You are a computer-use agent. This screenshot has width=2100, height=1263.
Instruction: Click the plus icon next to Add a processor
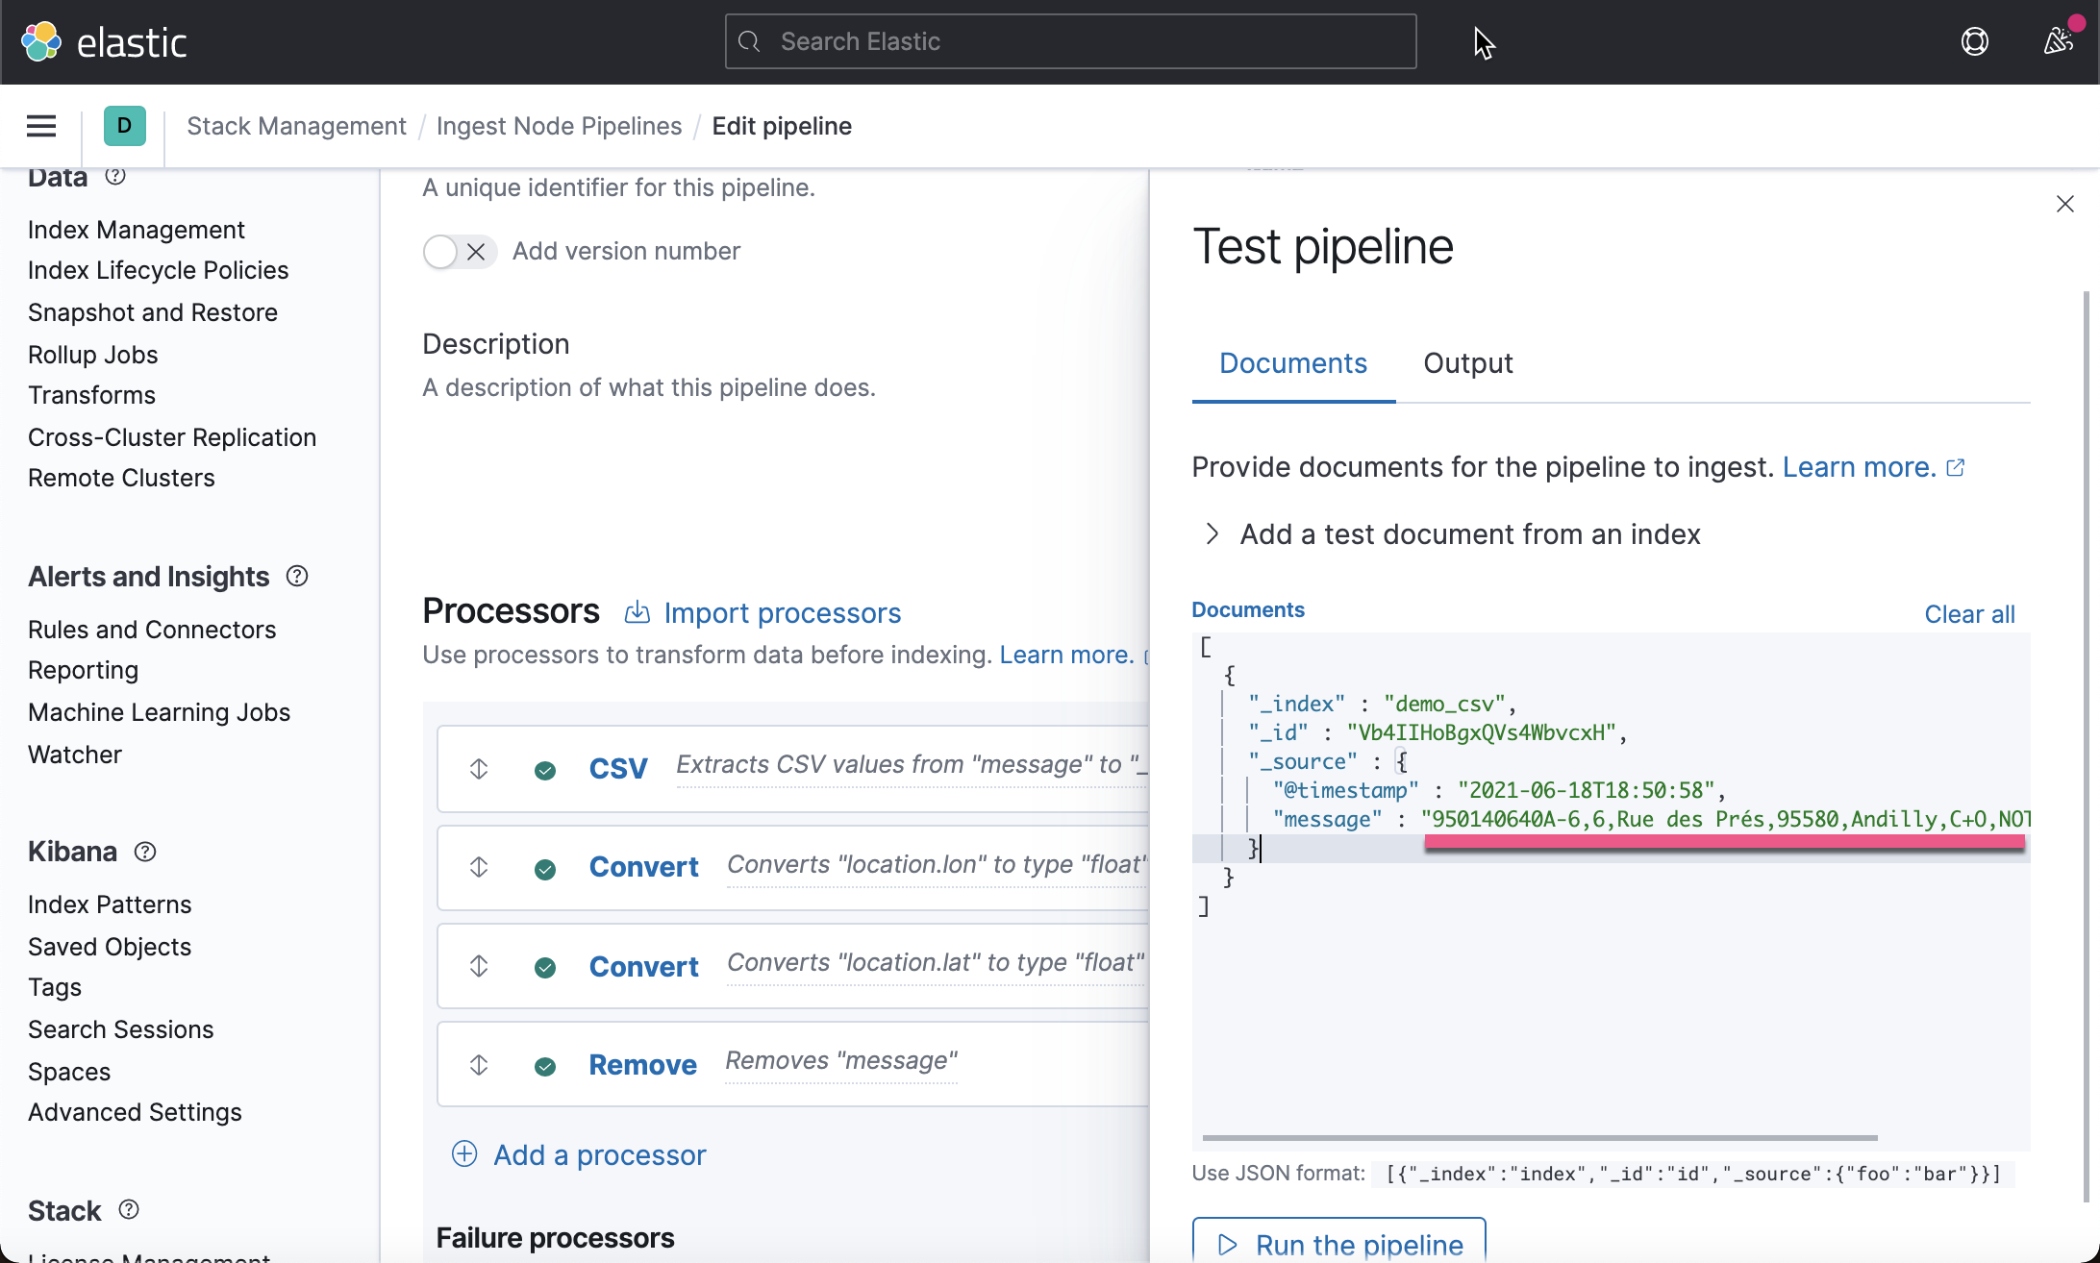464,1153
